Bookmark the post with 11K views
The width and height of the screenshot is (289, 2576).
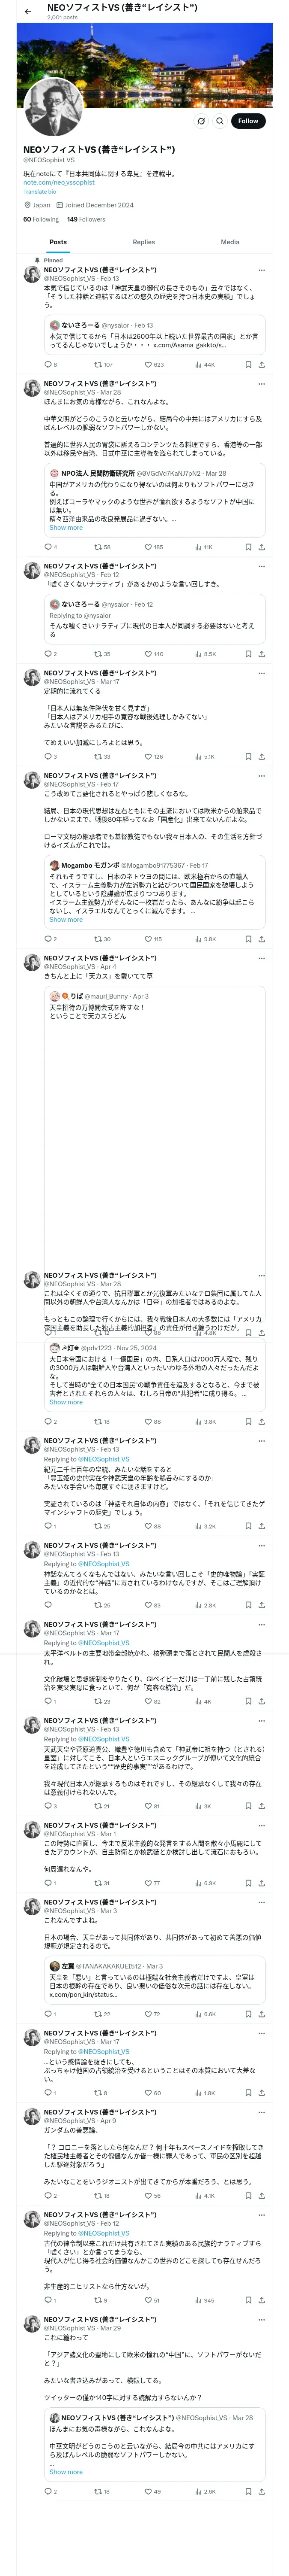(247, 547)
